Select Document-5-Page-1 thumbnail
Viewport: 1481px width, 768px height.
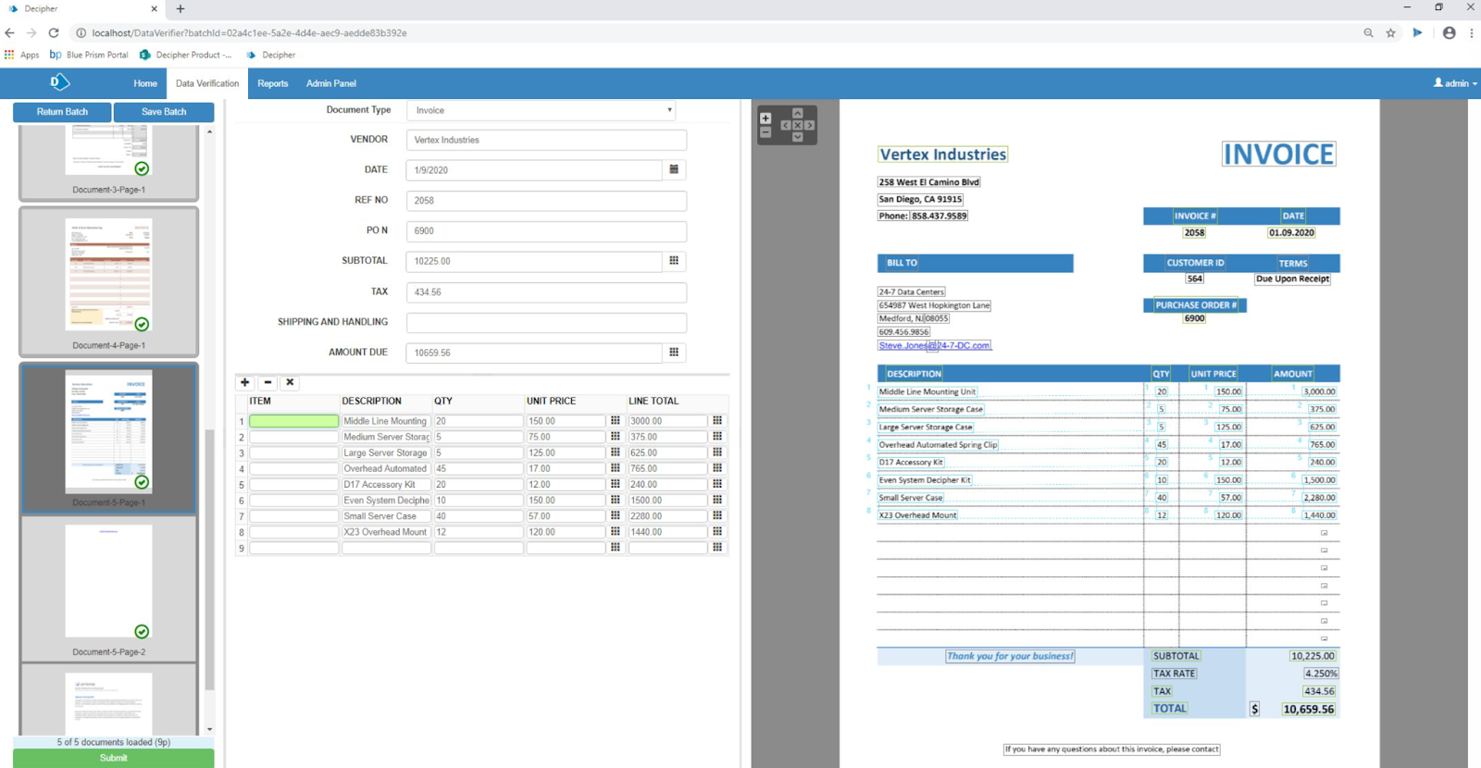click(x=108, y=439)
